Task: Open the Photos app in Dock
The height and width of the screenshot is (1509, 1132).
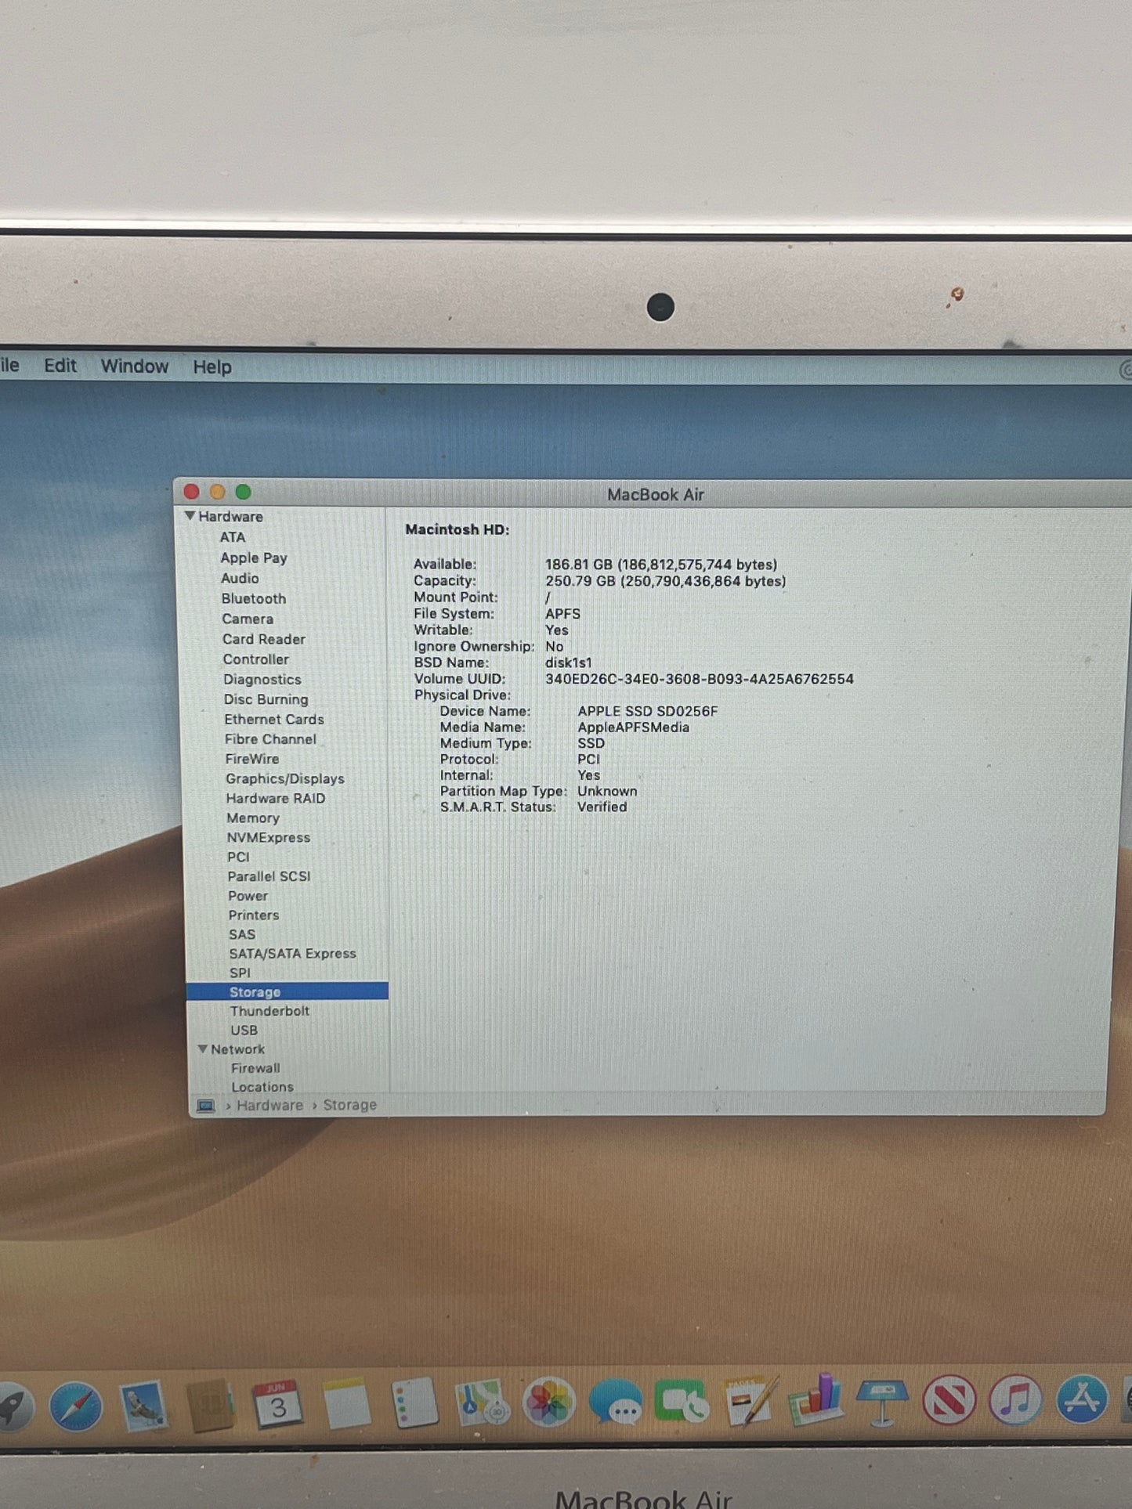Action: click(549, 1402)
